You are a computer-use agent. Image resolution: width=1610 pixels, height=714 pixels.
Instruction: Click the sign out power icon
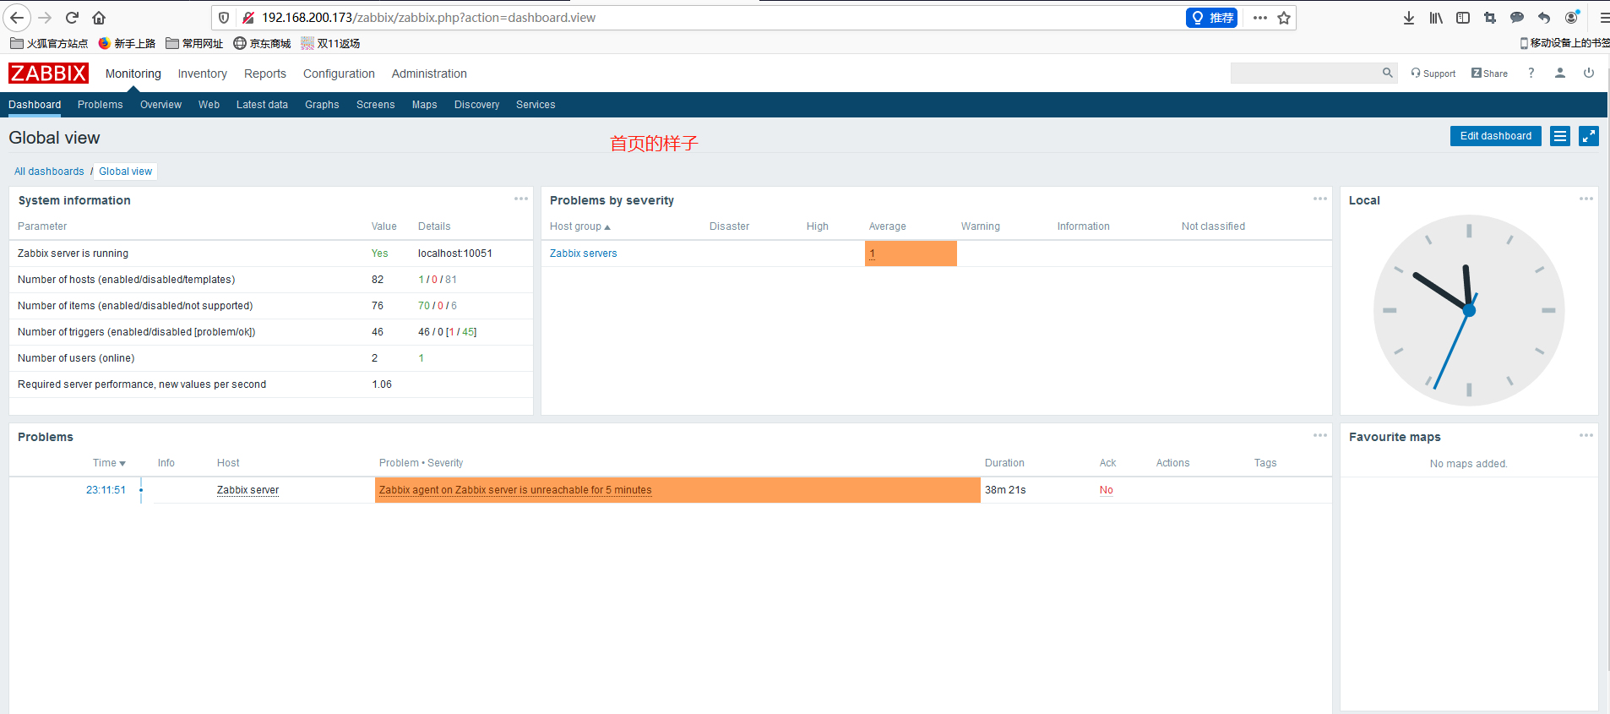point(1588,74)
